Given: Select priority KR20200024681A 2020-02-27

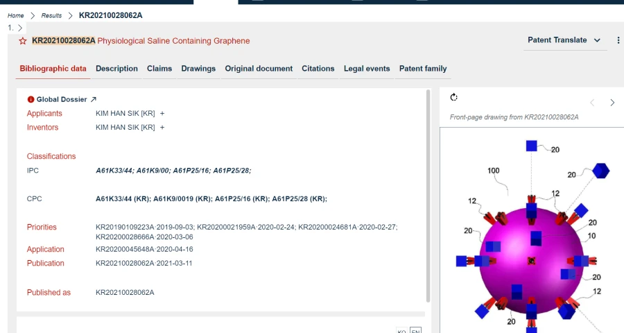Looking at the screenshot, I should 348,227.
